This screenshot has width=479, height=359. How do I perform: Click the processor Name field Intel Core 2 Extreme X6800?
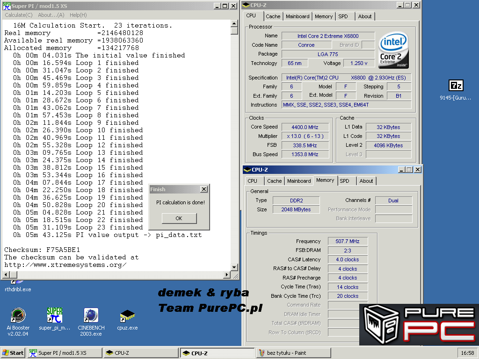[x=328, y=36]
